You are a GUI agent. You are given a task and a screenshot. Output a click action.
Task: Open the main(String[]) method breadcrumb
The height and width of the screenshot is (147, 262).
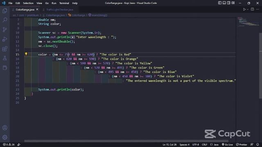coord(98,15)
